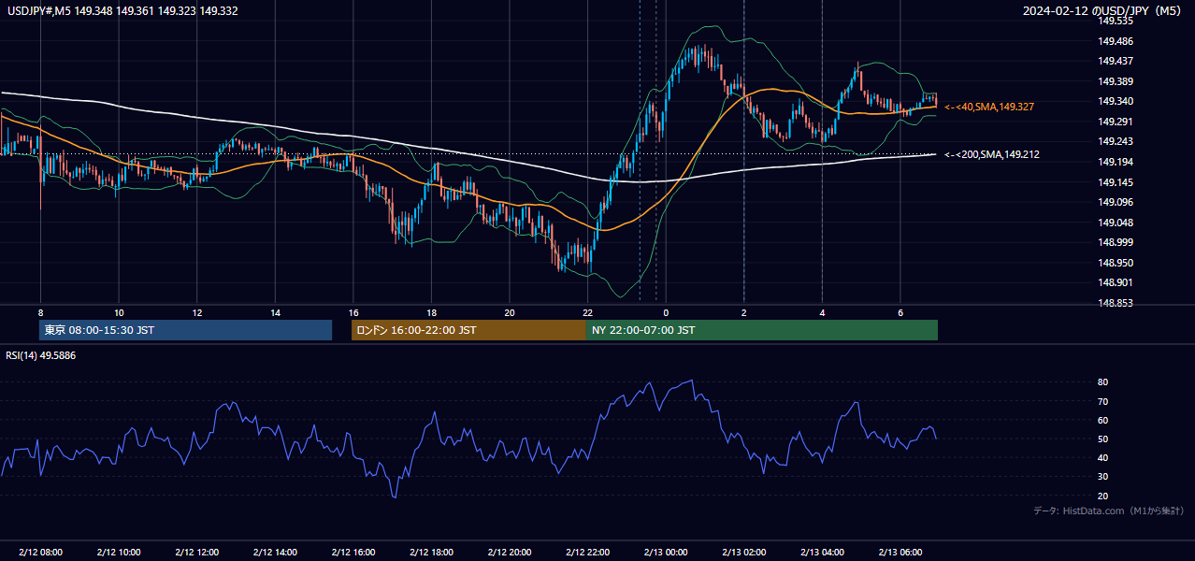Click the 2/12 22:00 time axis label
This screenshot has height=561, width=1195.
coord(587,553)
